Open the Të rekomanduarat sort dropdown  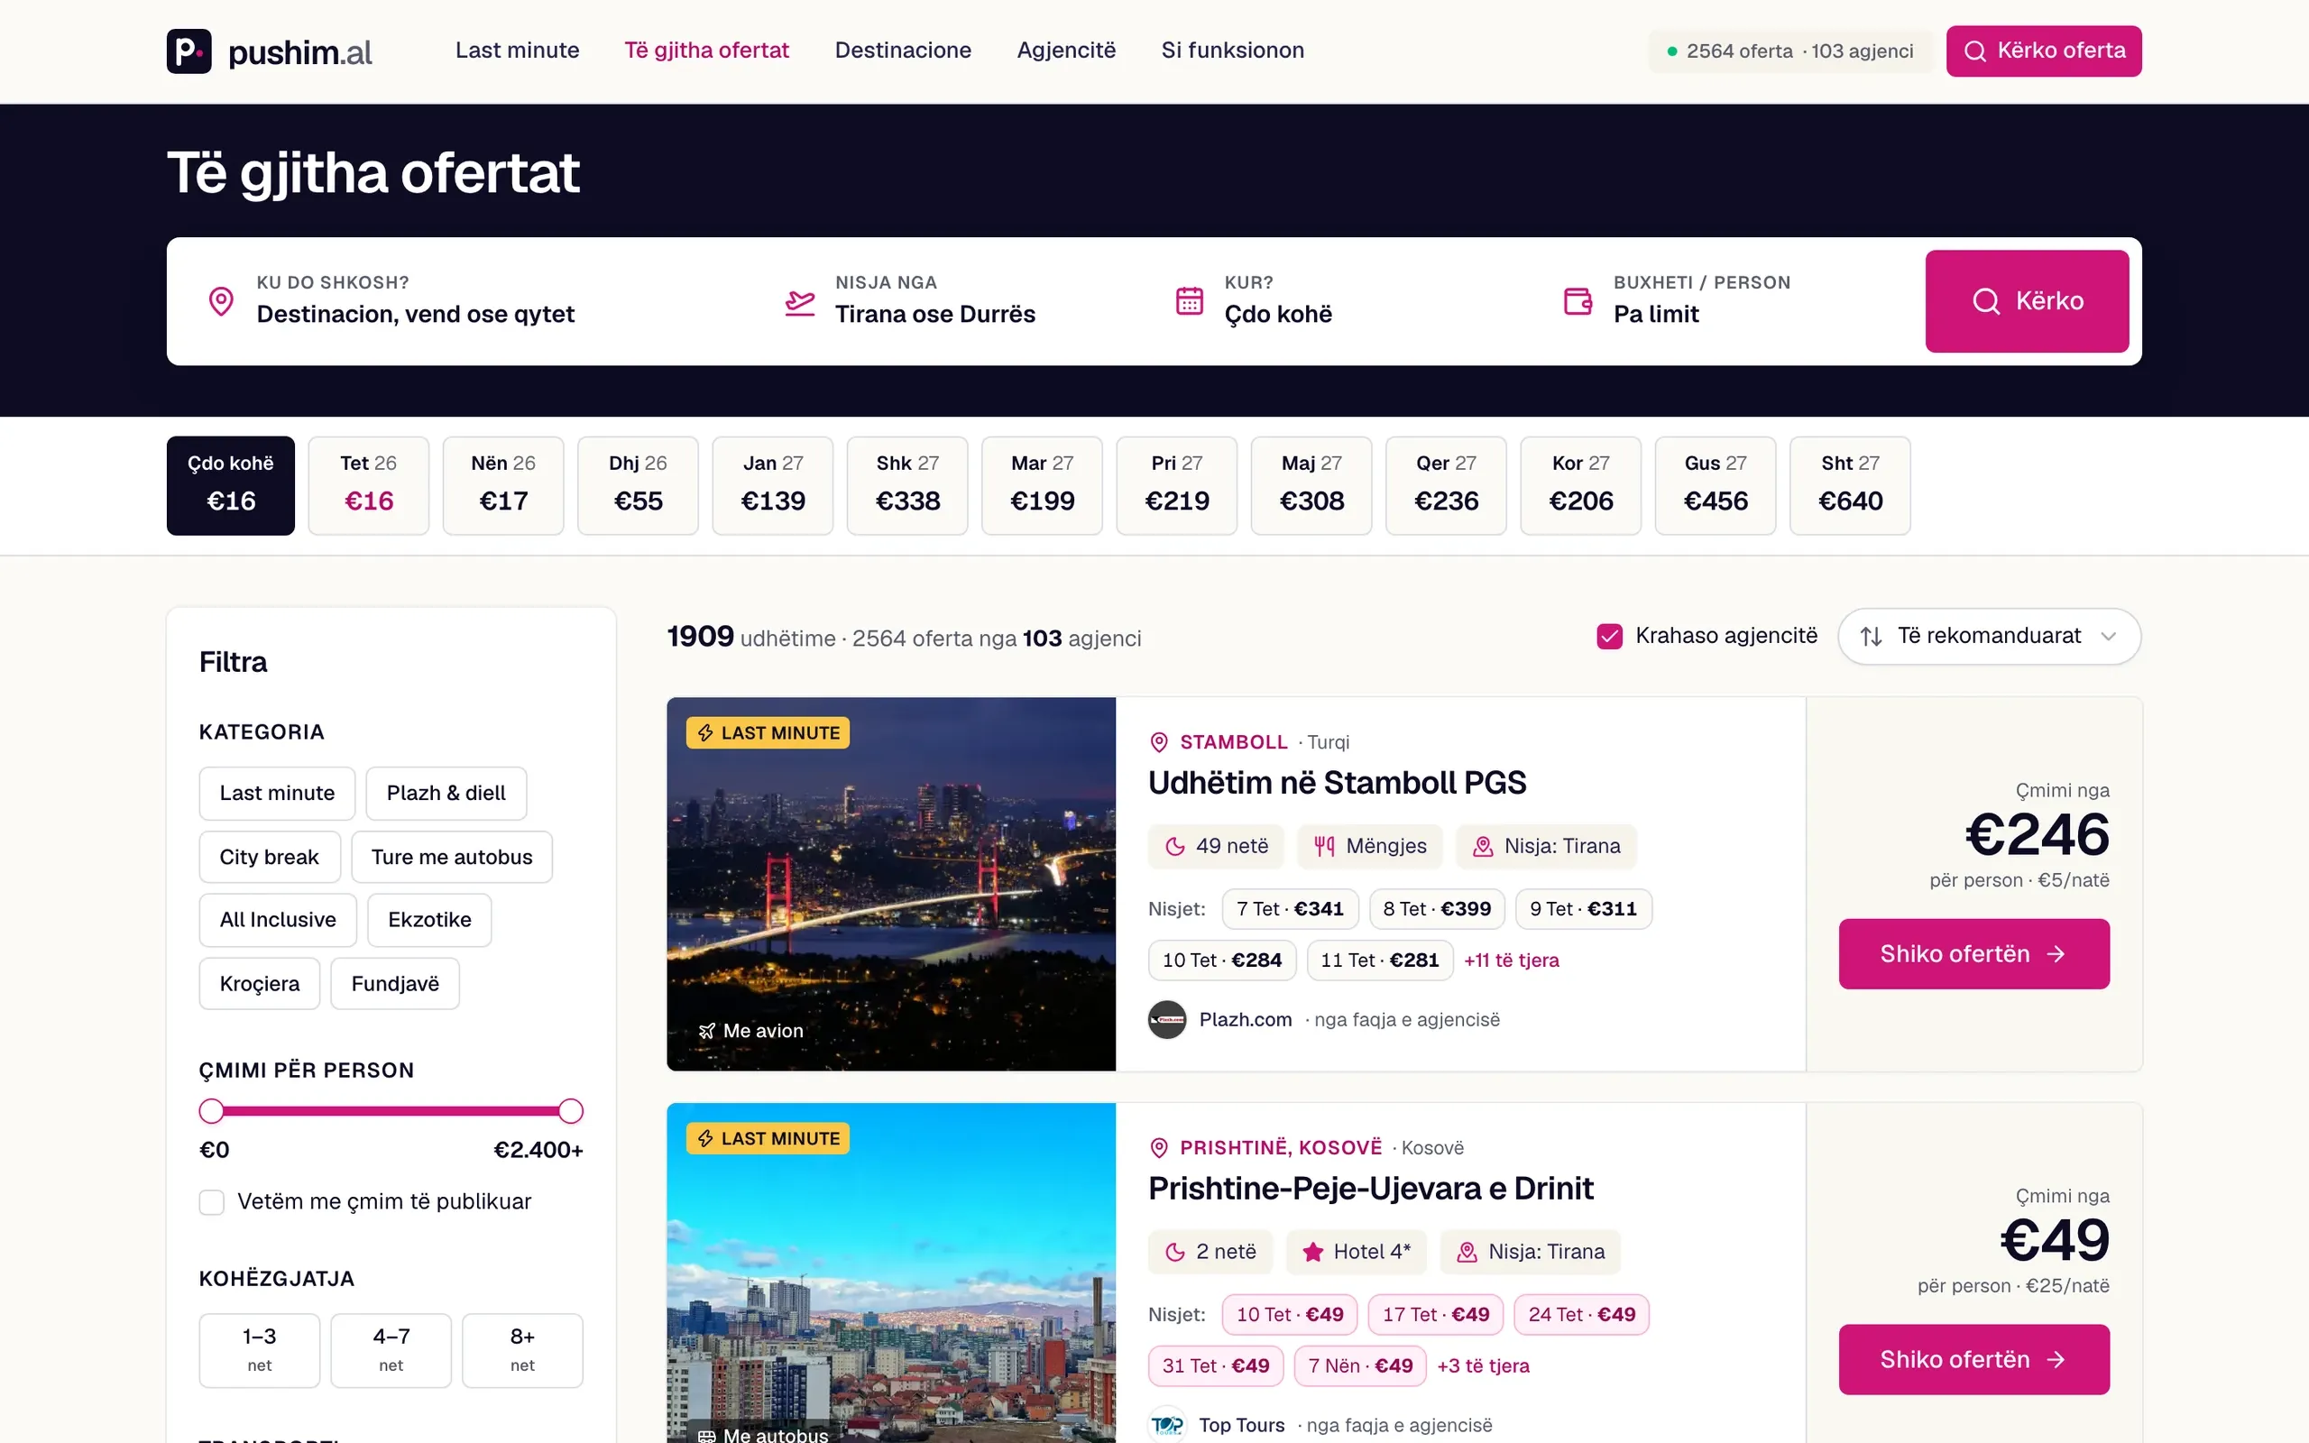pyautogui.click(x=1990, y=637)
